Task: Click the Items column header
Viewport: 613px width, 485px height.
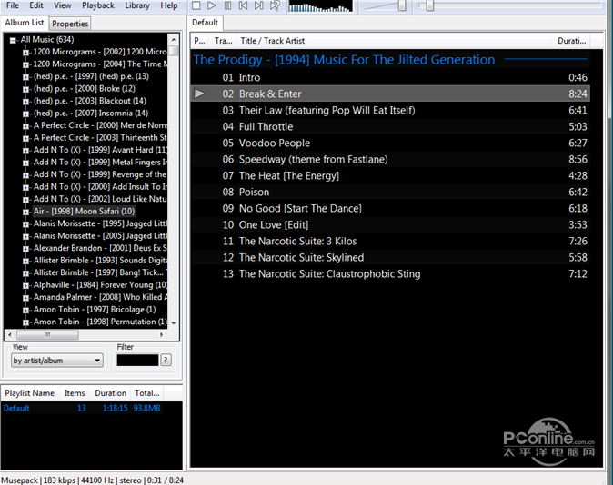Action: point(75,393)
